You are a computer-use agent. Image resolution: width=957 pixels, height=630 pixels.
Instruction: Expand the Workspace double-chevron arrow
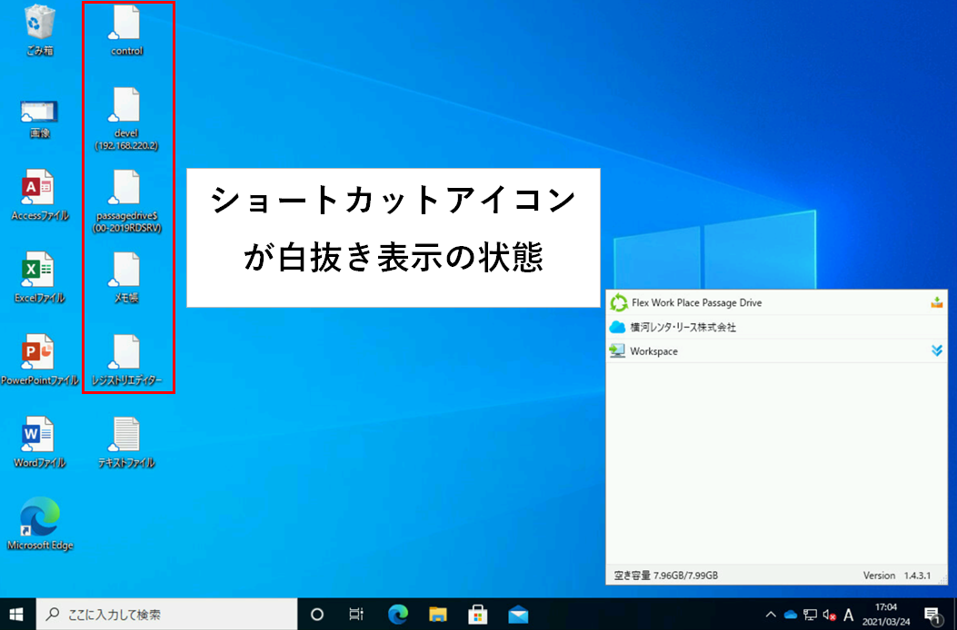click(937, 351)
